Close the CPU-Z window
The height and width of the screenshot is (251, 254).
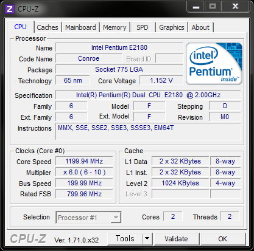point(235,6)
